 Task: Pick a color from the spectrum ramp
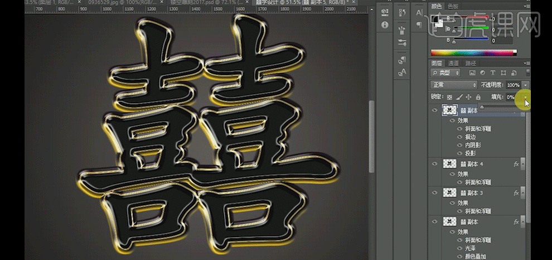(x=474, y=53)
